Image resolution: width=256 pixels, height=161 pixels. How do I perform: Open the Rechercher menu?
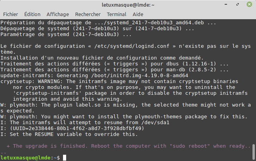tap(87, 14)
